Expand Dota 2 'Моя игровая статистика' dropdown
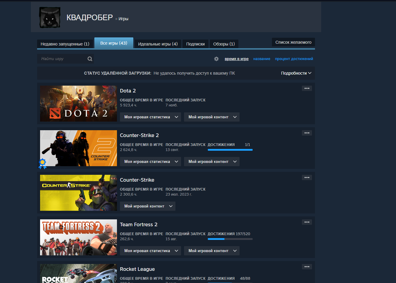Image resolution: width=396 pixels, height=283 pixels. pos(151,117)
